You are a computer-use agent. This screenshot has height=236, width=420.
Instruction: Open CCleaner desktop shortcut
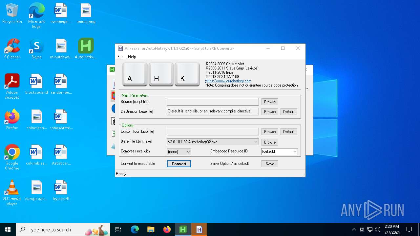pyautogui.click(x=12, y=49)
